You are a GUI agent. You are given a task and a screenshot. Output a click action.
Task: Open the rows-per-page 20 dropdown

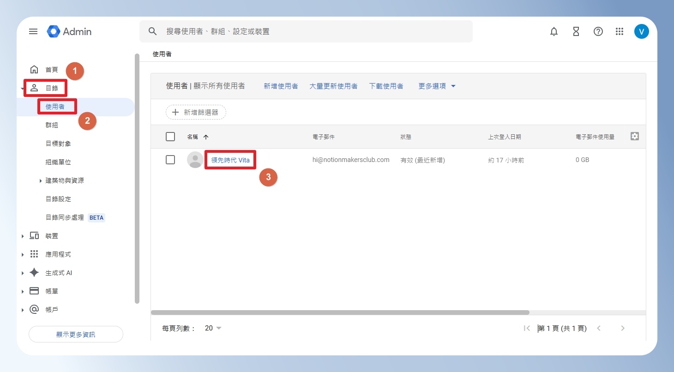[x=213, y=328]
